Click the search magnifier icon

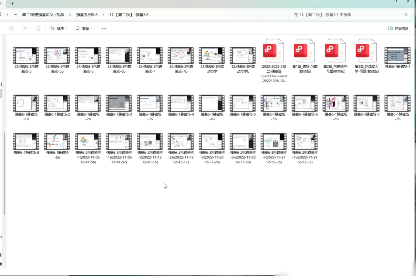tap(406, 15)
